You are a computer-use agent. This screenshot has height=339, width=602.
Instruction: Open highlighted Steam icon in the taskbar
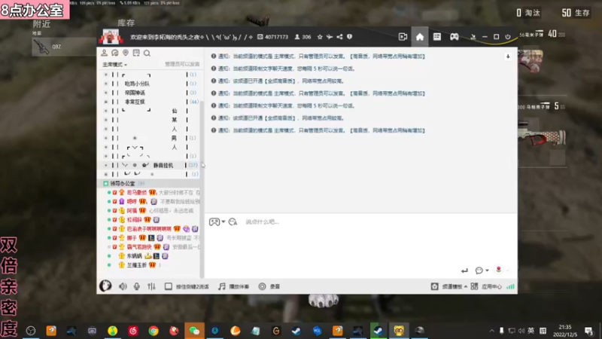click(379, 331)
